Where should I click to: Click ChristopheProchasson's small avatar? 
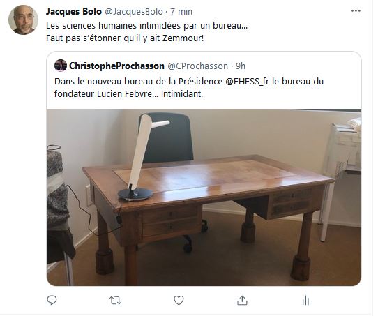pos(61,66)
